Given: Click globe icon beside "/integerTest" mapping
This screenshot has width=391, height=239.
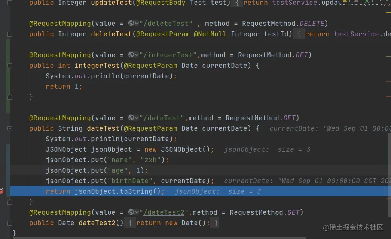Looking at the screenshot, I should coord(131,55).
